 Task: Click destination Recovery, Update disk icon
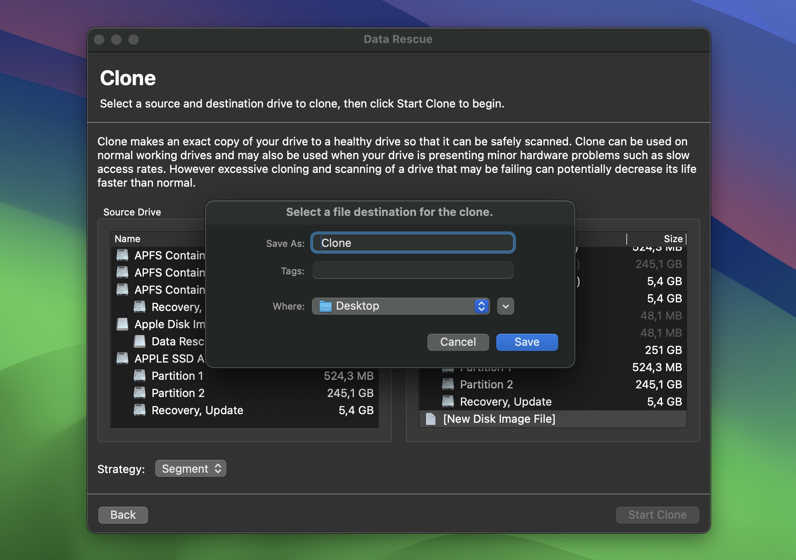click(x=448, y=401)
